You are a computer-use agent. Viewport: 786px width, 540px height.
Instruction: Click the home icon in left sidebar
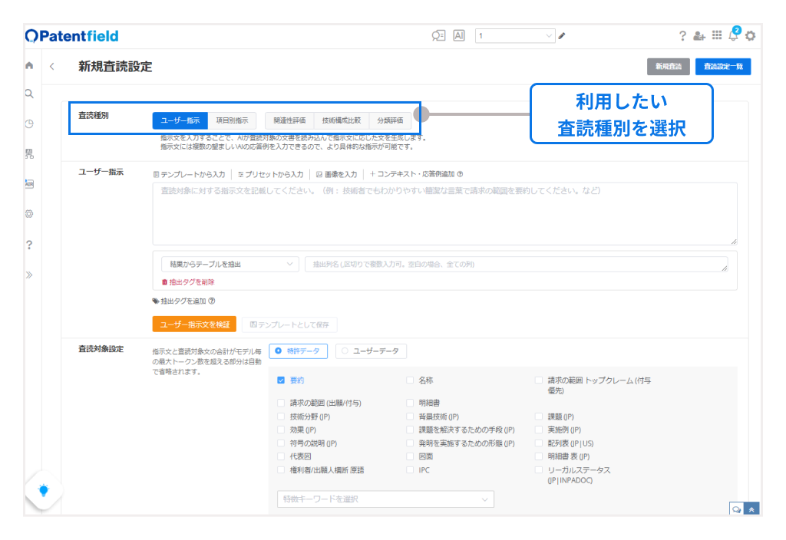tap(29, 66)
